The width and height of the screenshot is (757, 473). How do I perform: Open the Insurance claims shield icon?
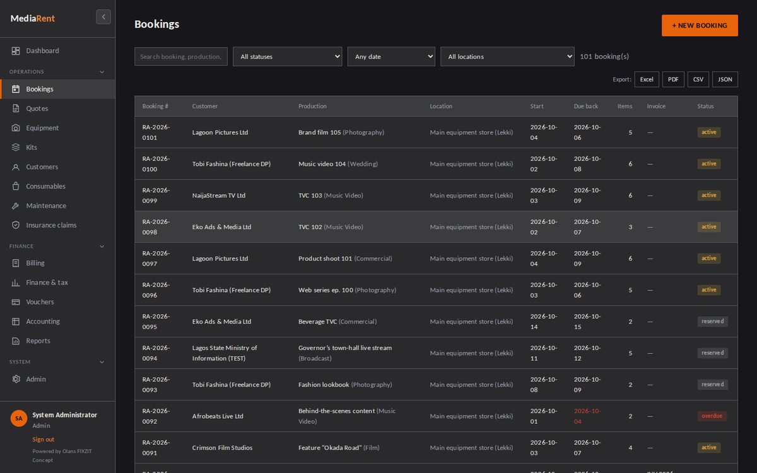click(x=16, y=225)
